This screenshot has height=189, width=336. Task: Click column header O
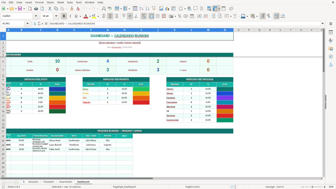click(x=239, y=30)
